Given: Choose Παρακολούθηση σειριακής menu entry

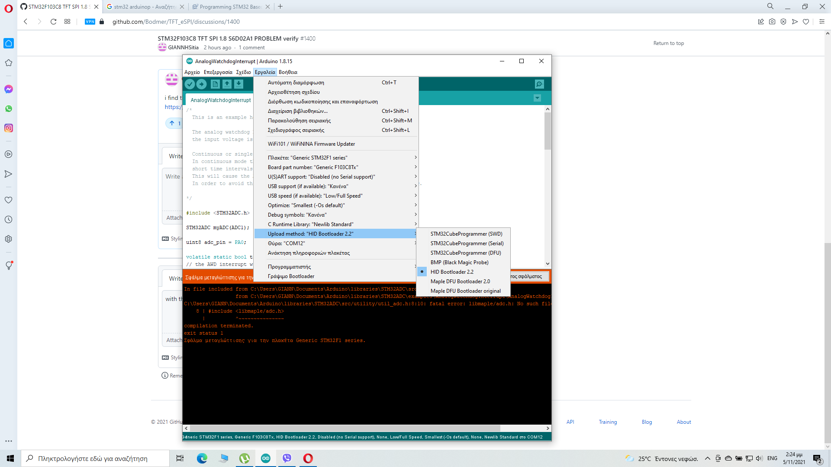Looking at the screenshot, I should pyautogui.click(x=336, y=121).
